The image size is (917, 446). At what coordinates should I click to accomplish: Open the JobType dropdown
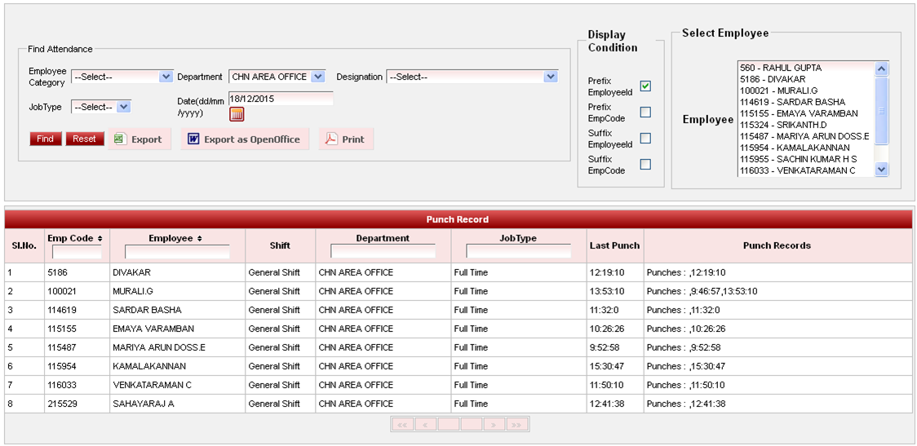click(101, 107)
